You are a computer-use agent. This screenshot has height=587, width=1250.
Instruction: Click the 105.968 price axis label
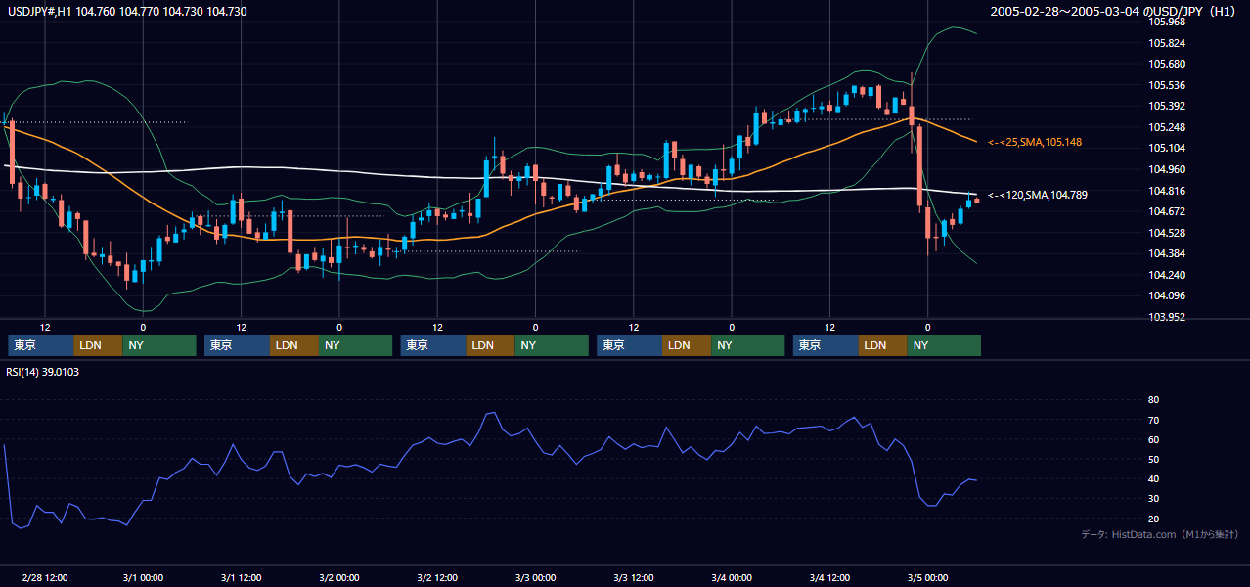1167,22
